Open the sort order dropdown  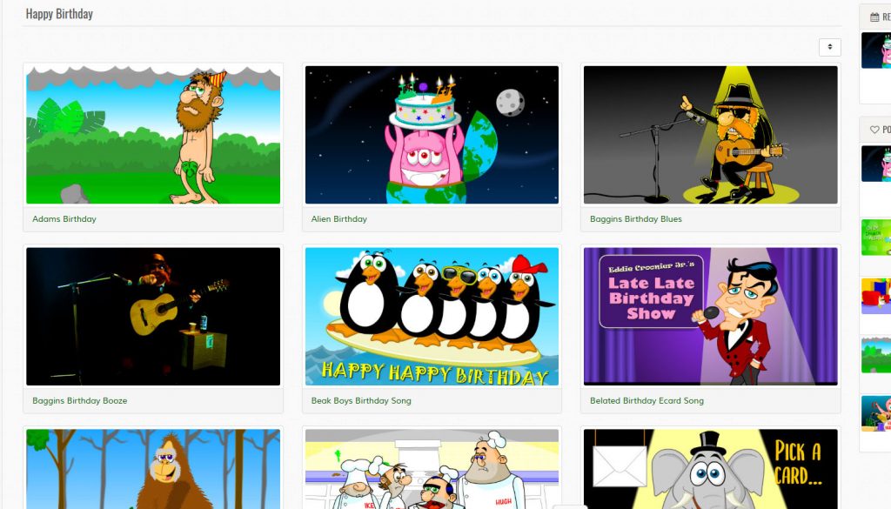pos(829,47)
